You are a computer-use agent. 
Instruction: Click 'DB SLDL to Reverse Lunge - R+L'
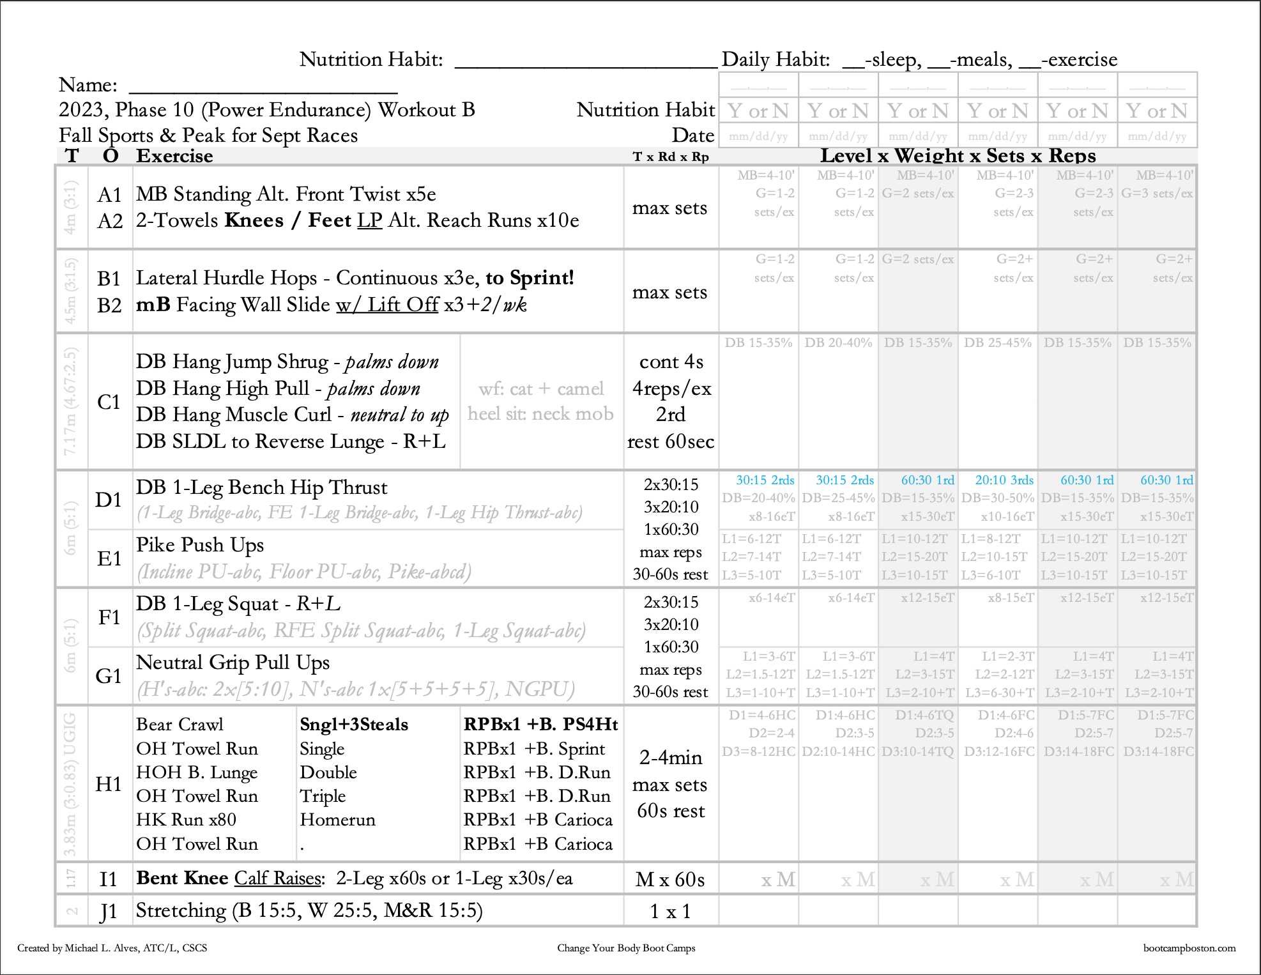[291, 441]
